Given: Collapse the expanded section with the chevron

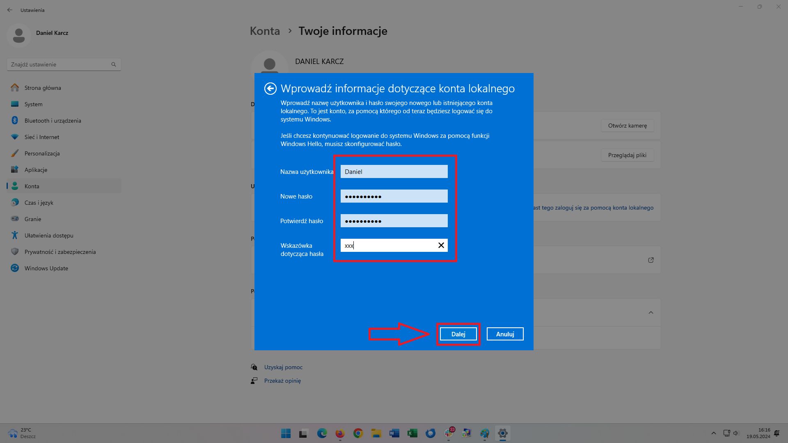Looking at the screenshot, I should [651, 312].
